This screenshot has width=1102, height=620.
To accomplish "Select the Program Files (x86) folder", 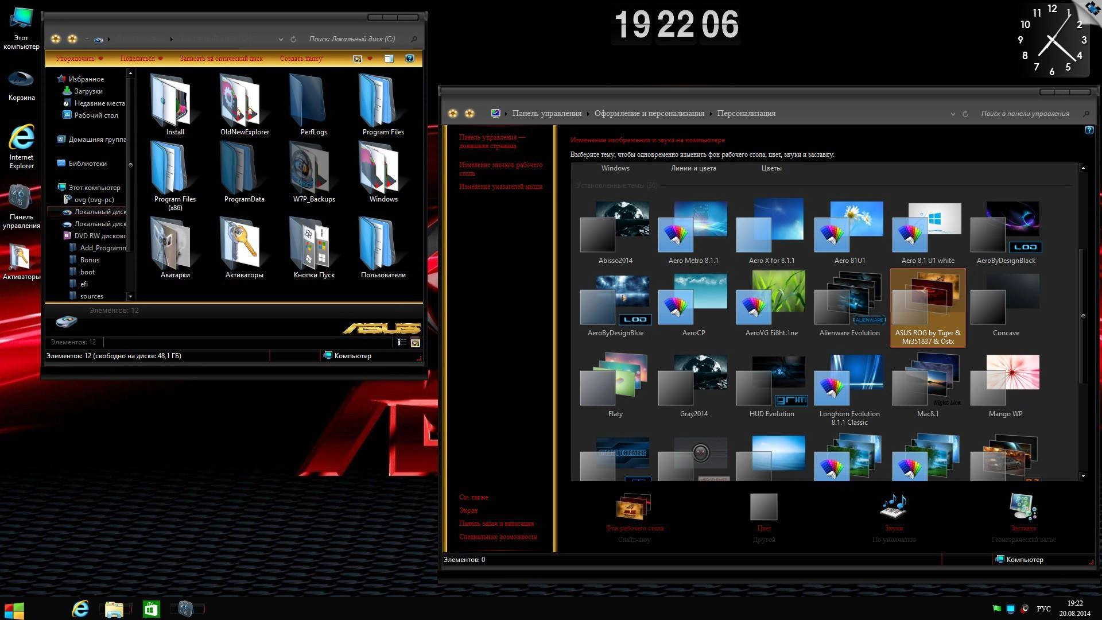I will [x=174, y=176].
